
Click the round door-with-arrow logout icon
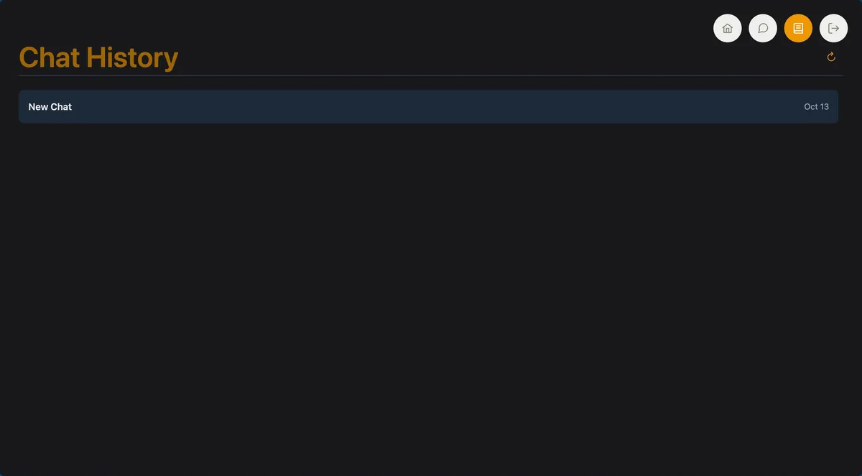pos(833,29)
